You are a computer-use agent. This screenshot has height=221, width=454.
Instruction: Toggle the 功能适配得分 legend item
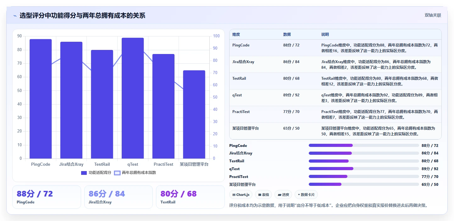click(96, 173)
